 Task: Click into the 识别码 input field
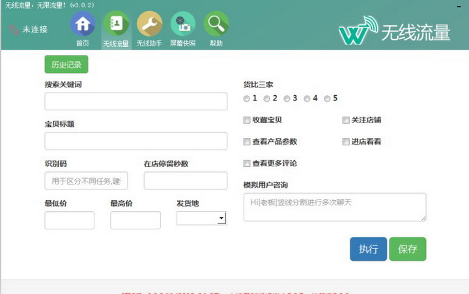[86, 181]
